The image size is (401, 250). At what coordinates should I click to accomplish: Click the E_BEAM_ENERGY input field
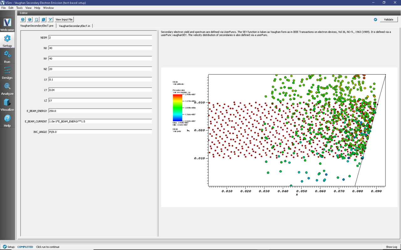point(100,111)
